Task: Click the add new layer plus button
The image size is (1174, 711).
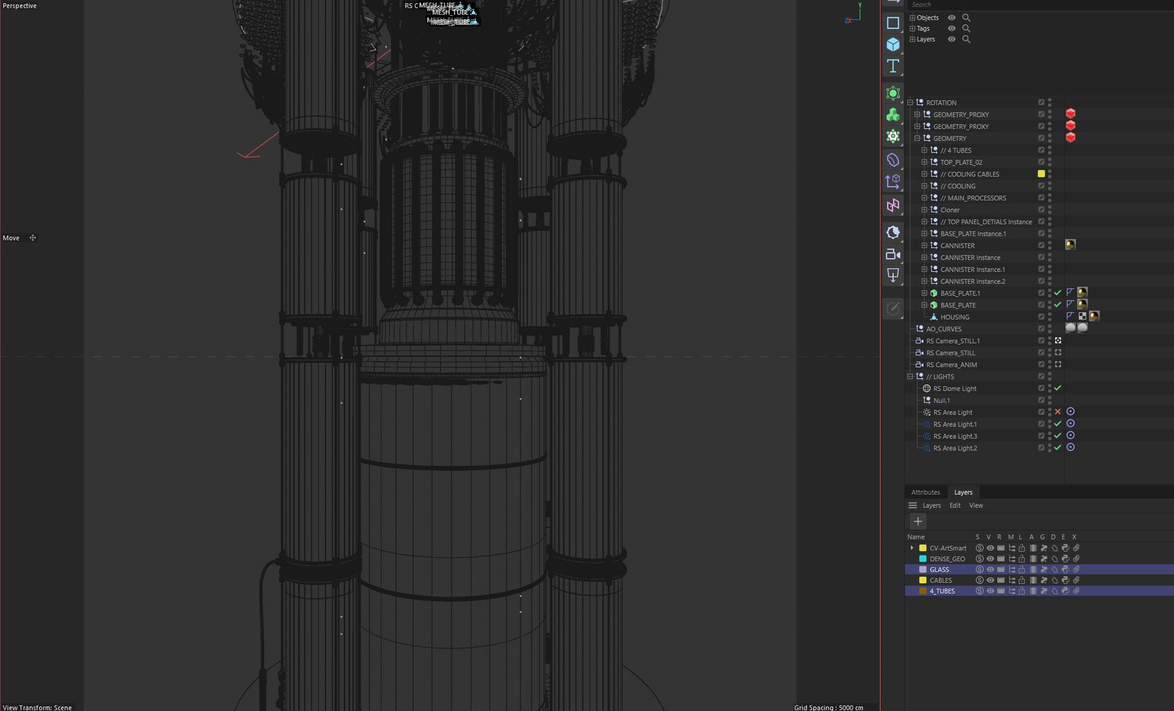Action: [918, 521]
